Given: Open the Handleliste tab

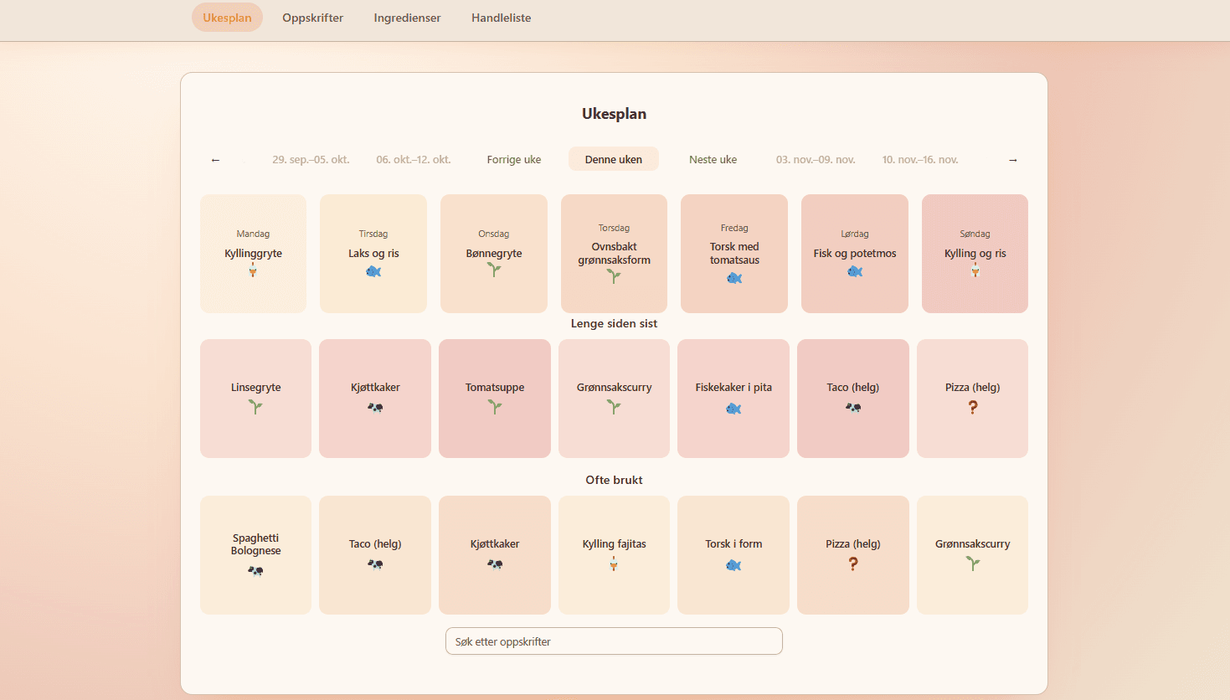Looking at the screenshot, I should pos(501,17).
